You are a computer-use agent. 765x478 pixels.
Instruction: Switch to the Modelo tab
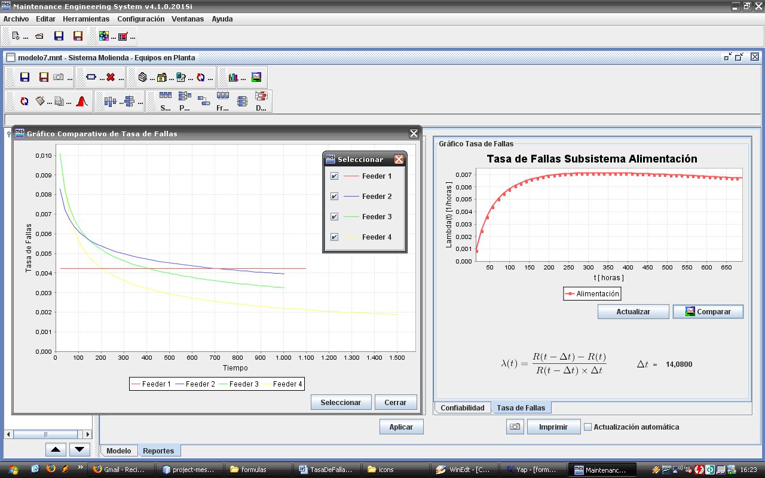[x=119, y=451]
